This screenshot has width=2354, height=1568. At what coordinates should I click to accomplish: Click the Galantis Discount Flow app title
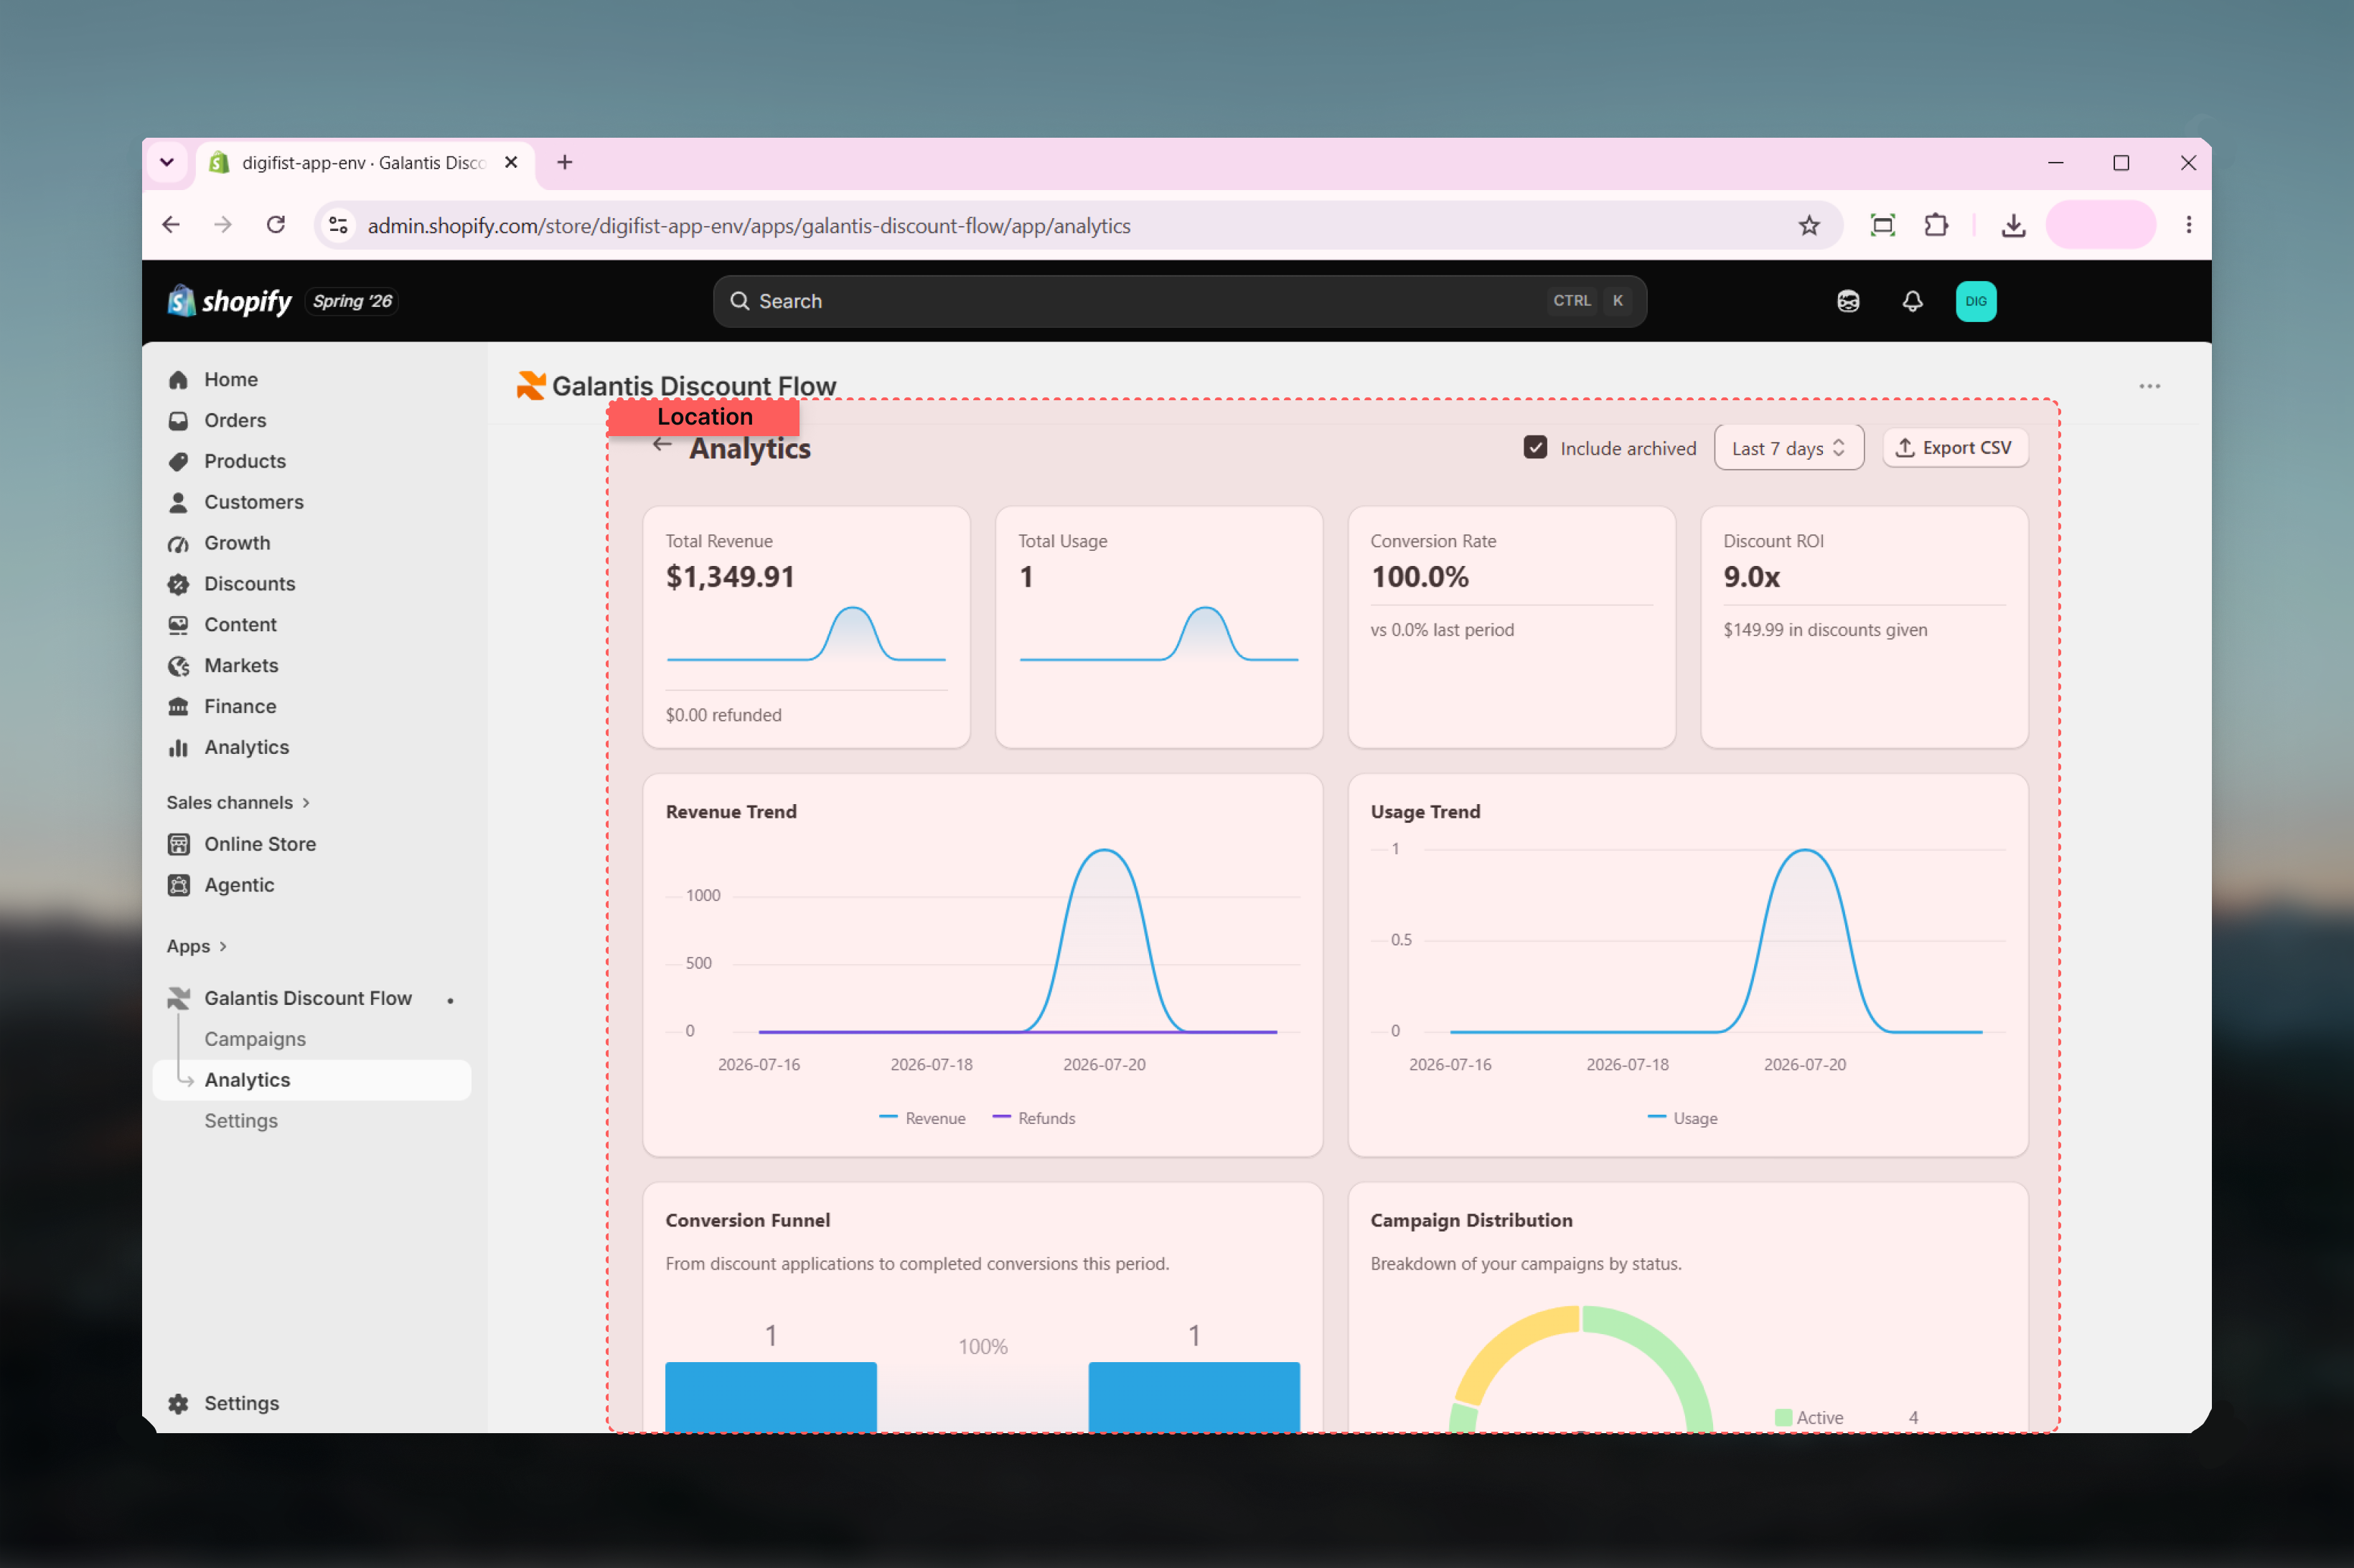pyautogui.click(x=693, y=386)
